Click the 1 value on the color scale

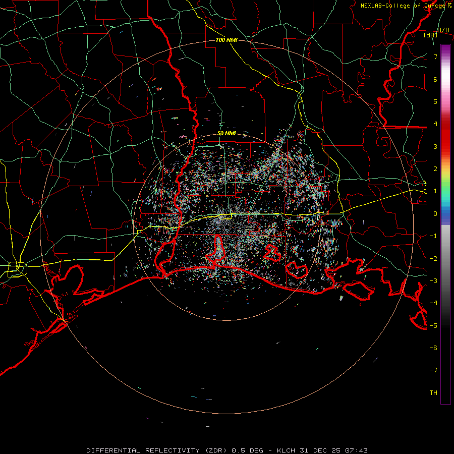point(435,191)
